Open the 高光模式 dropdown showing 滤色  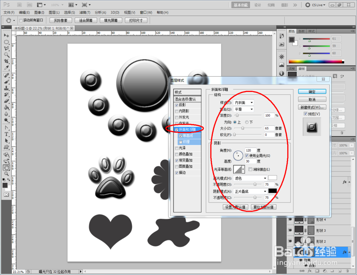(250, 178)
